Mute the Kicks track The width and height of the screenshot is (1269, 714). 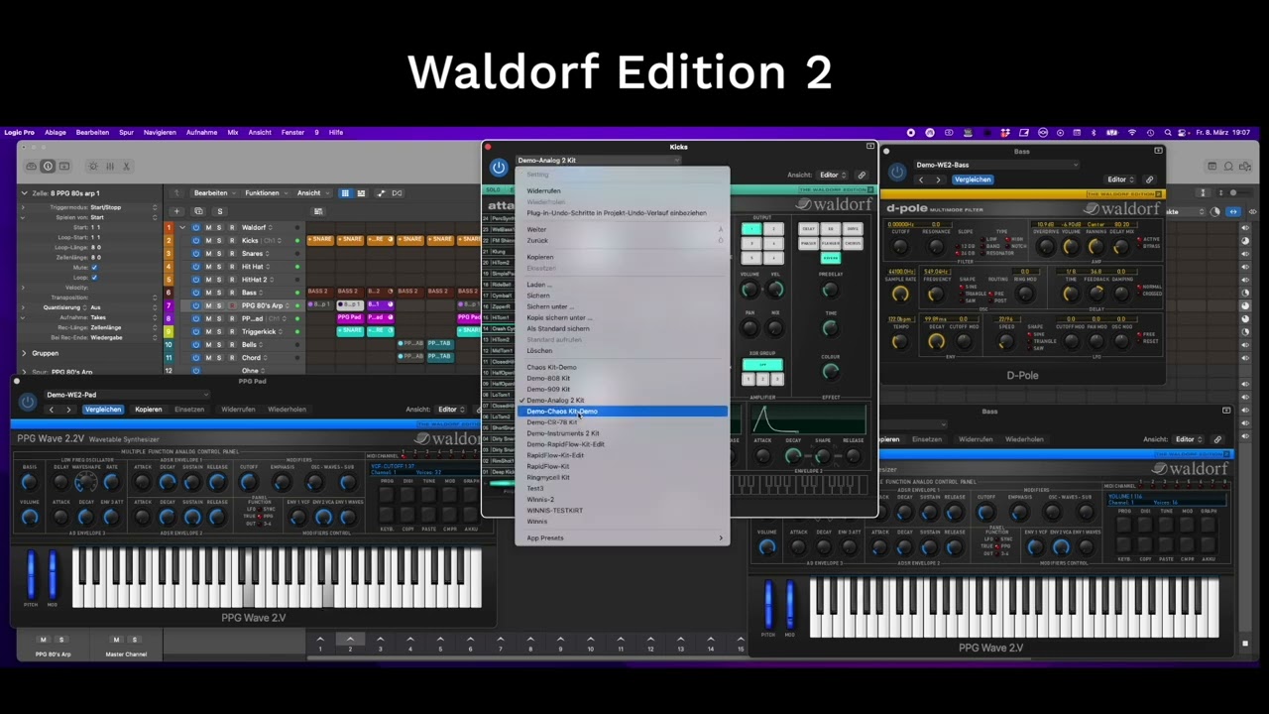208,240
